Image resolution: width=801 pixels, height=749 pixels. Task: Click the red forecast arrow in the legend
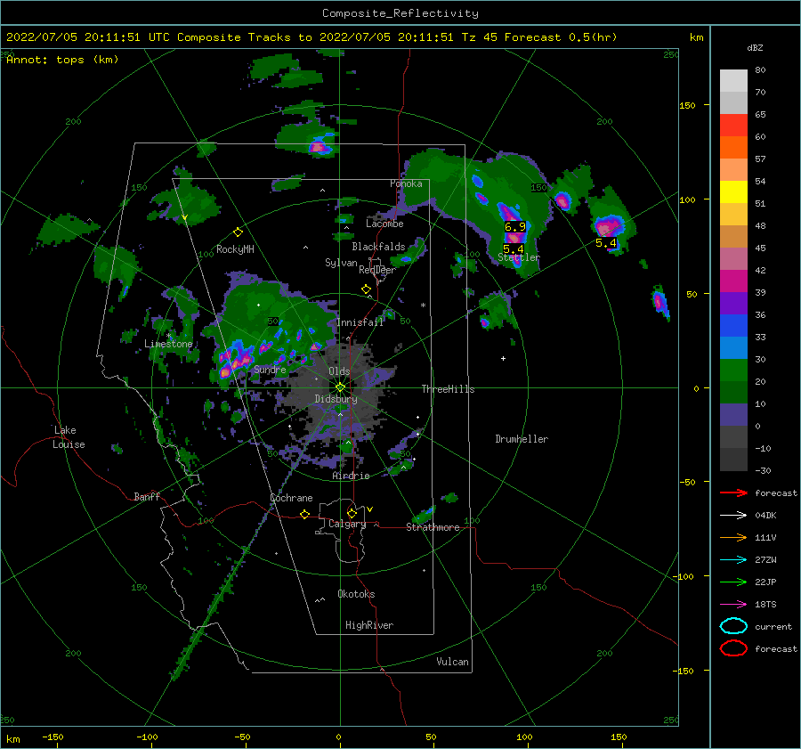(x=733, y=493)
